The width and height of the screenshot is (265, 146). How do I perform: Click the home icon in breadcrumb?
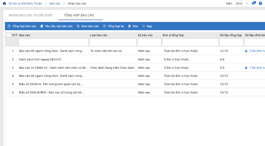coord(4,4)
